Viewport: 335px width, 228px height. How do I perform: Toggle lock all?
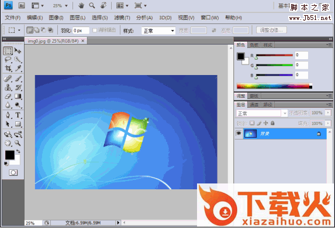pos(272,123)
